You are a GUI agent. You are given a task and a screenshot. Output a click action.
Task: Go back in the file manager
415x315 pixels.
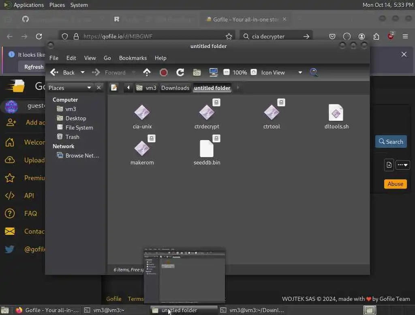tap(62, 72)
